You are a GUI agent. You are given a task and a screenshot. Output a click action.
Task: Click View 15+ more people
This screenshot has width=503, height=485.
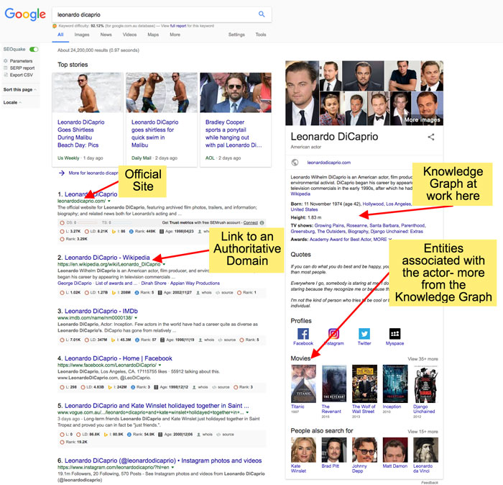[423, 432]
